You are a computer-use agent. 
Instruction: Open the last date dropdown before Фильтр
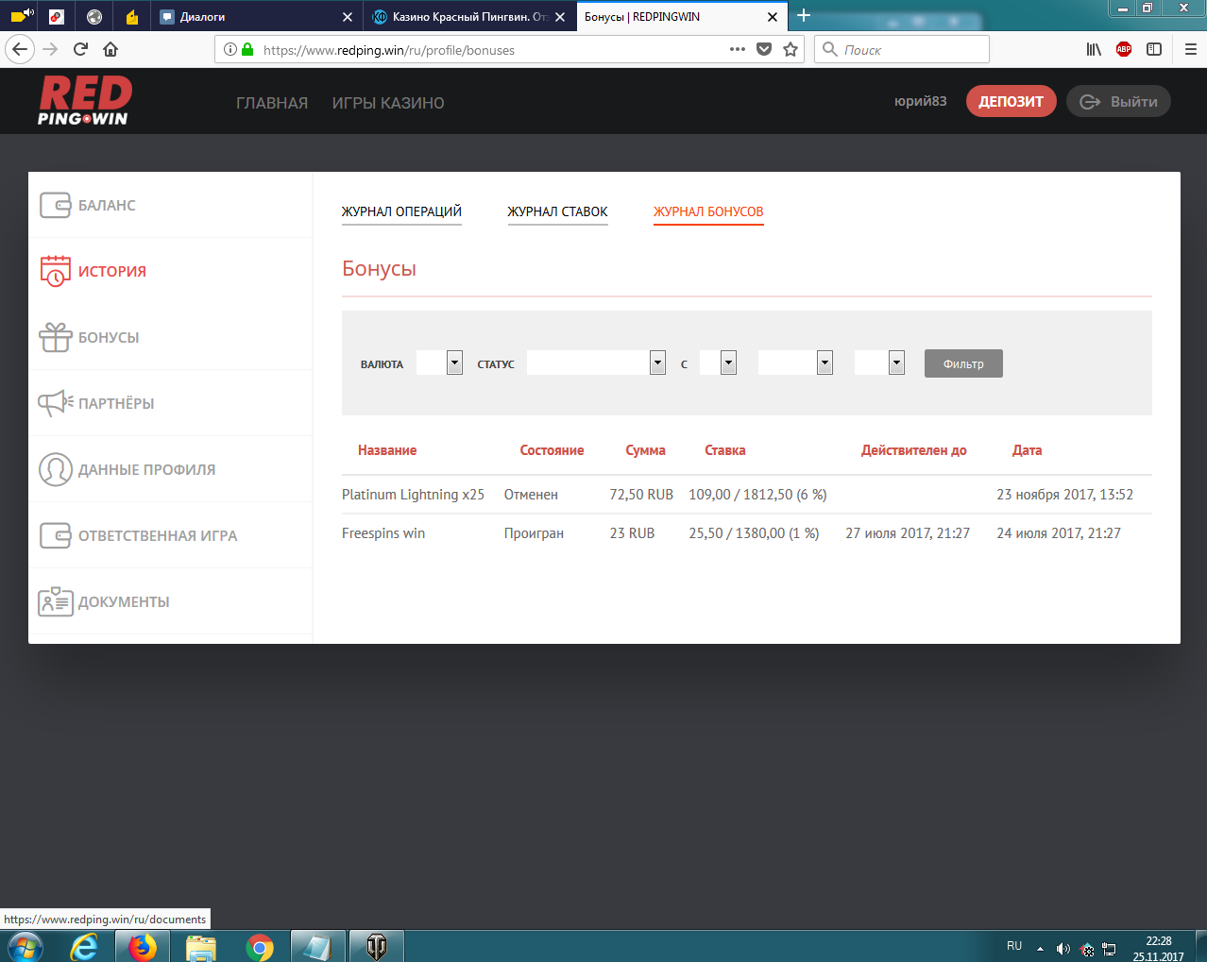click(x=879, y=363)
